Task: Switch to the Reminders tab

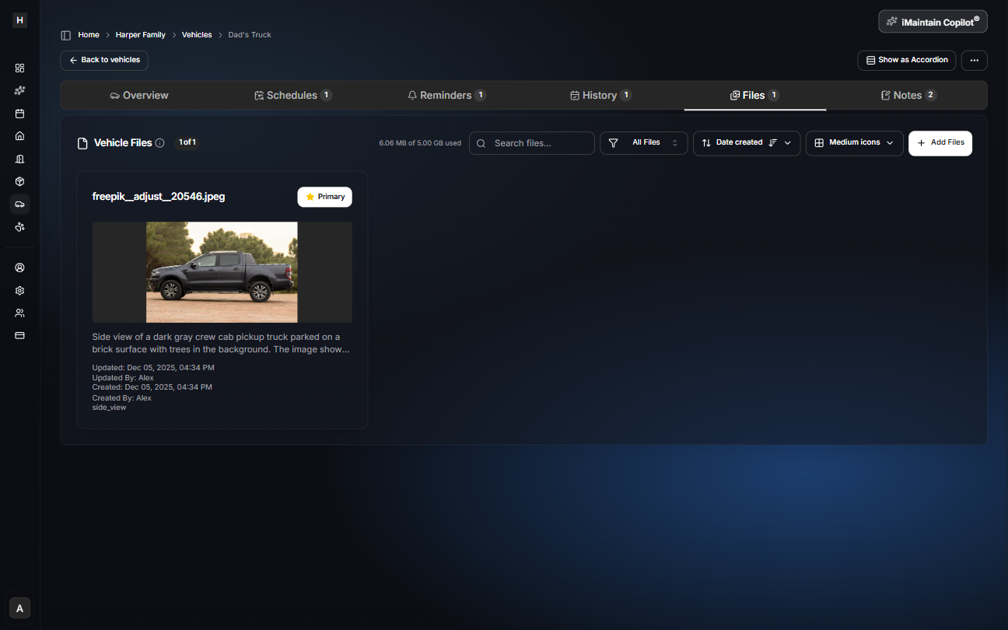Action: (x=447, y=95)
